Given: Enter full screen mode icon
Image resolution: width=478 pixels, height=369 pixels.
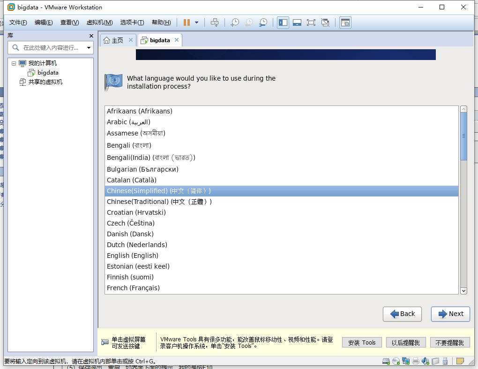Looking at the screenshot, I should pos(311,22).
